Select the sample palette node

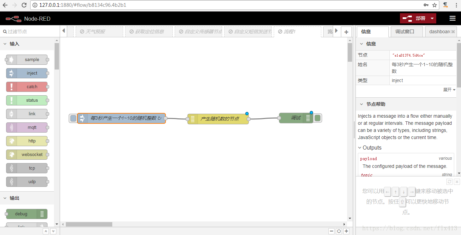pyautogui.click(x=27, y=60)
